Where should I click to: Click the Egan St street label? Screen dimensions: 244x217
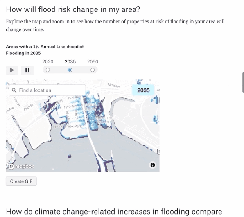(28, 107)
